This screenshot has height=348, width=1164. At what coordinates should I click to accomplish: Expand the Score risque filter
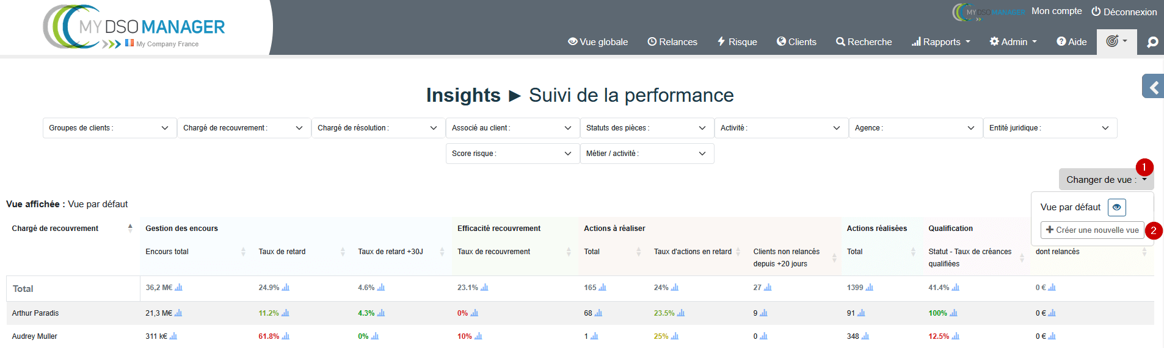(512, 154)
